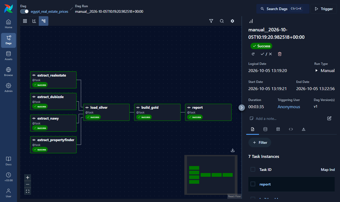
Task: Open the Dags section in sidebar
Action: pos(8,40)
